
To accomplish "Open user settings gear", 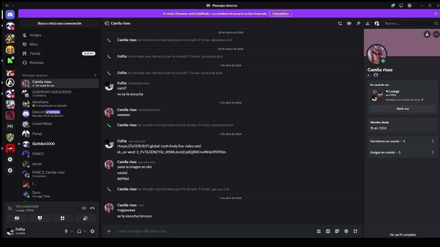I will coord(92,231).
